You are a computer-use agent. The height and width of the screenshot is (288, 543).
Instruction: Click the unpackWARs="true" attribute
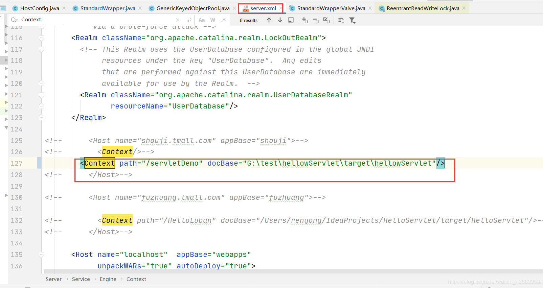pos(135,266)
